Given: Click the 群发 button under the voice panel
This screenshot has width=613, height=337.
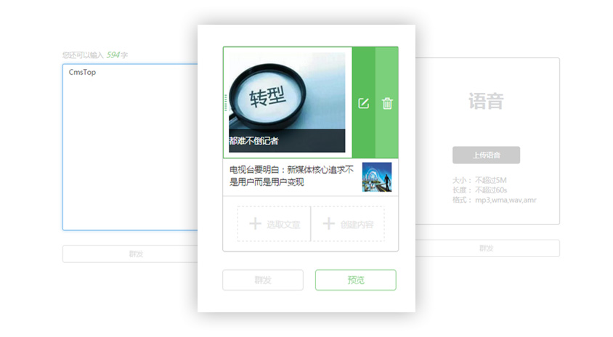Looking at the screenshot, I should click(487, 248).
